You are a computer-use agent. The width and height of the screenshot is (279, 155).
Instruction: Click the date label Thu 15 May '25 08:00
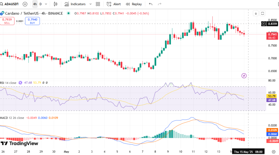pos(248,152)
